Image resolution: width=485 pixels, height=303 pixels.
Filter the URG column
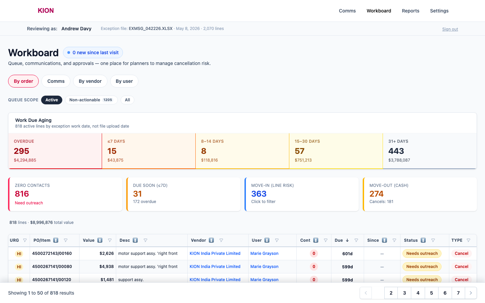point(25,240)
